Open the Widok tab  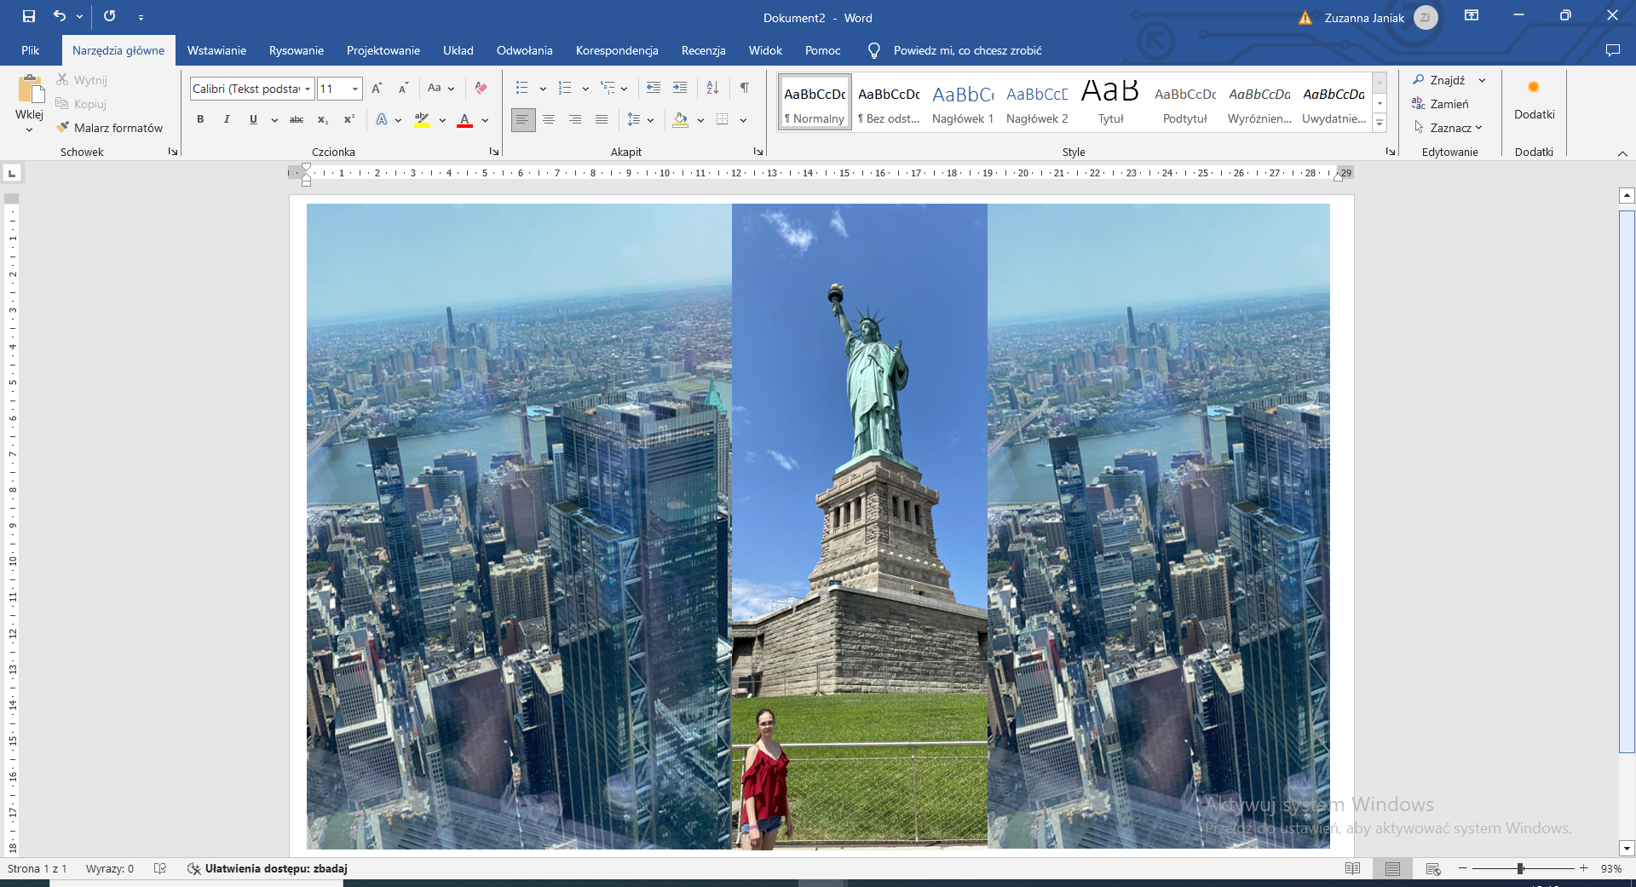click(x=765, y=50)
